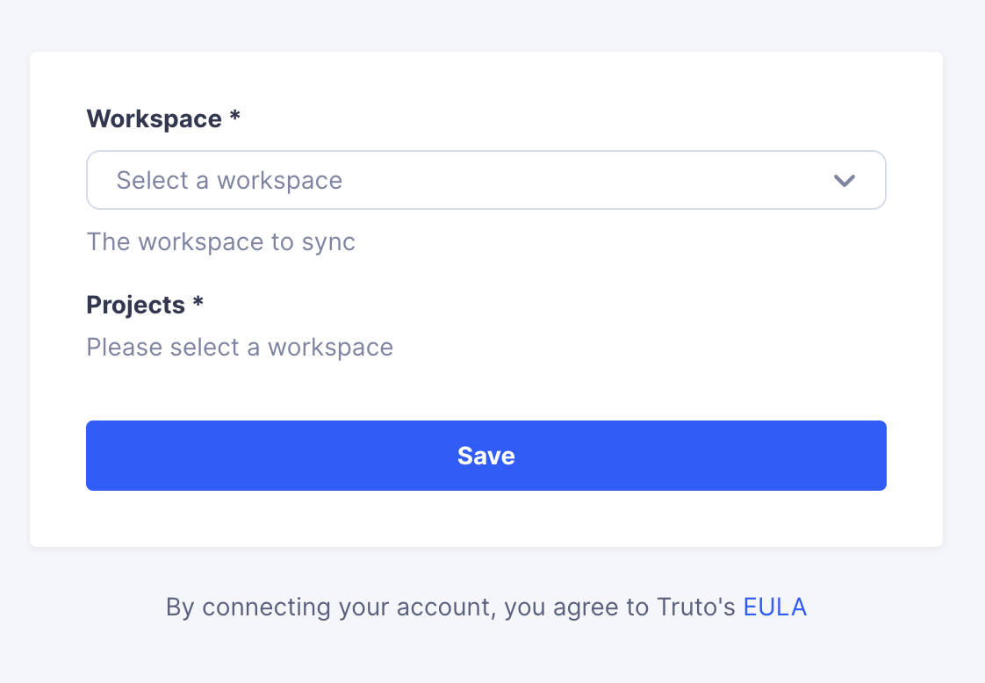Click the "Please select a workspace" message
Viewport: 985px width, 683px height.
(240, 347)
